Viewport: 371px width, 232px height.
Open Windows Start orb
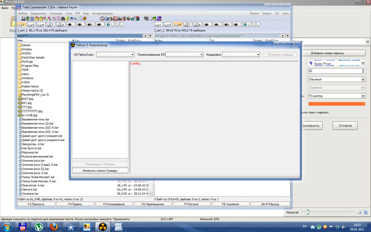pyautogui.click(x=7, y=227)
